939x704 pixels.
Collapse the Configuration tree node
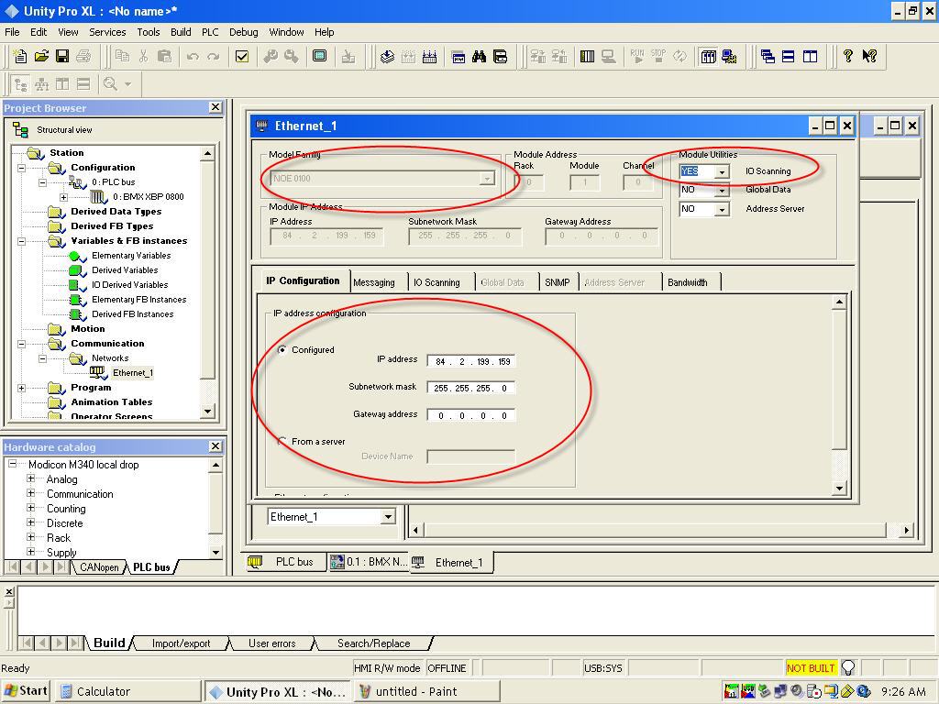pos(22,168)
